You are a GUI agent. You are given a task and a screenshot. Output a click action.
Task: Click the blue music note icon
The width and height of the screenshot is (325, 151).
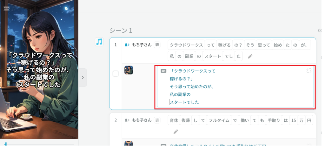99,42
